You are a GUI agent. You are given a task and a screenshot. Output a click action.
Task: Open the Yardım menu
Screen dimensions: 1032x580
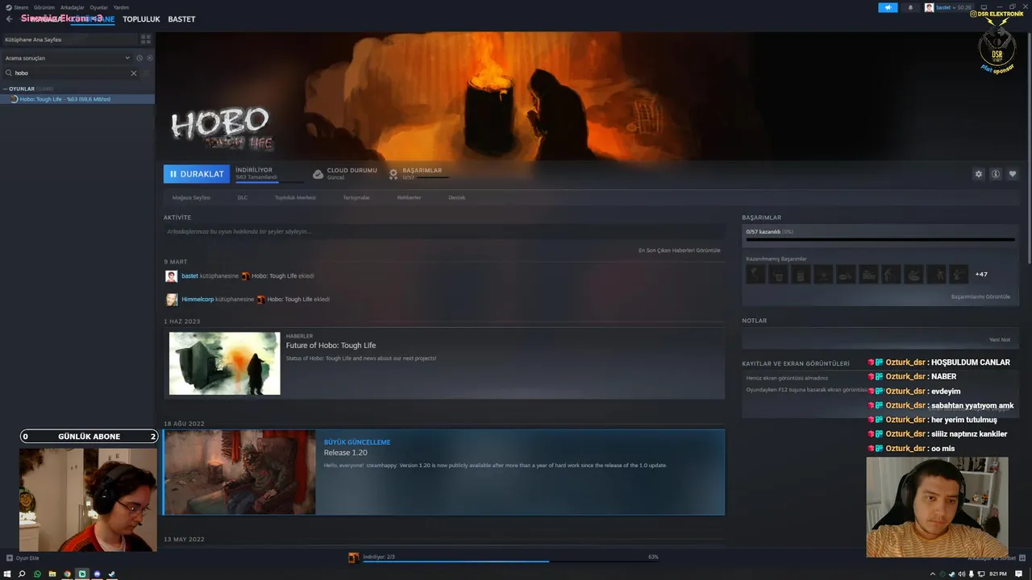121,7
